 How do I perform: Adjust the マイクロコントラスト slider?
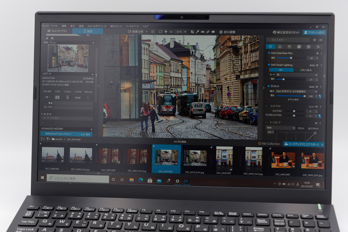coord(294,116)
